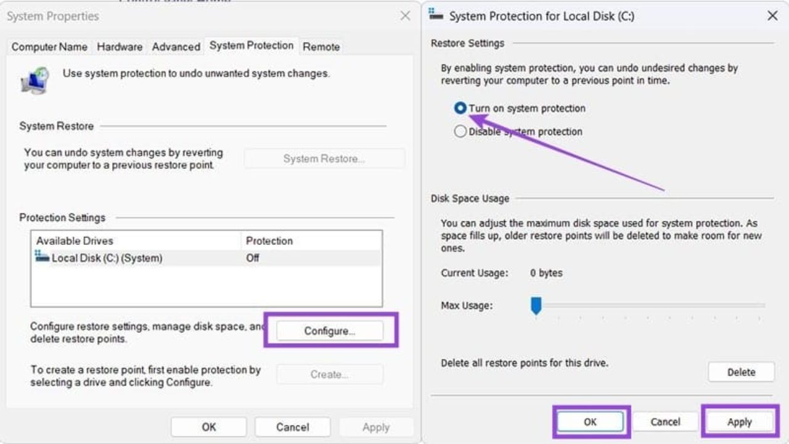Click the System Protection computer shield icon
The image size is (789, 444).
point(35,80)
